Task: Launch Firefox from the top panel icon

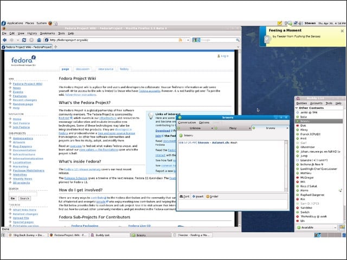Action: pyautogui.click(x=50, y=23)
